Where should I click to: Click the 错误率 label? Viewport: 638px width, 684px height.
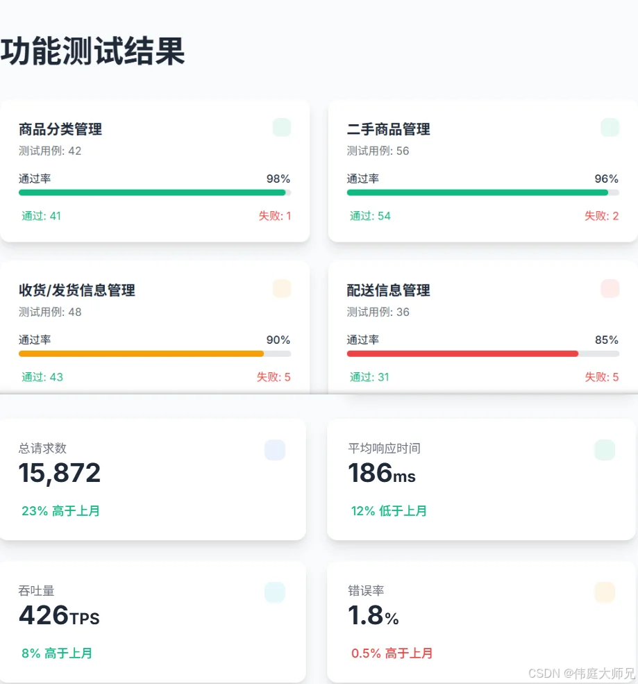[x=366, y=591]
